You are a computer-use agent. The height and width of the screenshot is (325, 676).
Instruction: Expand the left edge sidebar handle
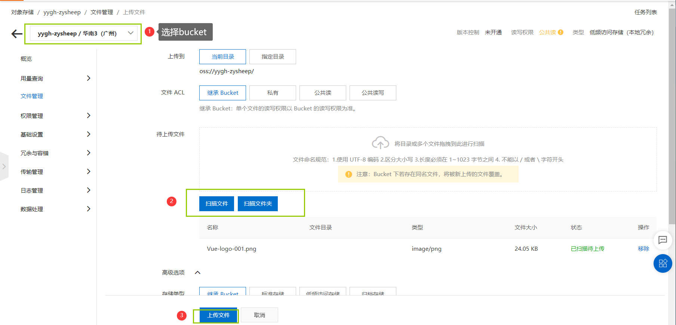point(4,166)
